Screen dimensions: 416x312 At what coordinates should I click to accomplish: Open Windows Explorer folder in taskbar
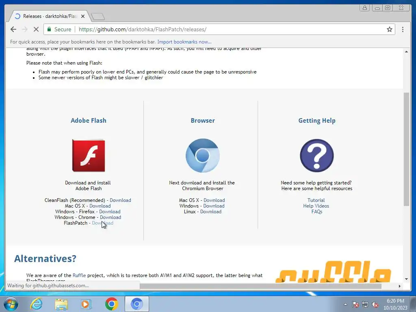(61, 304)
